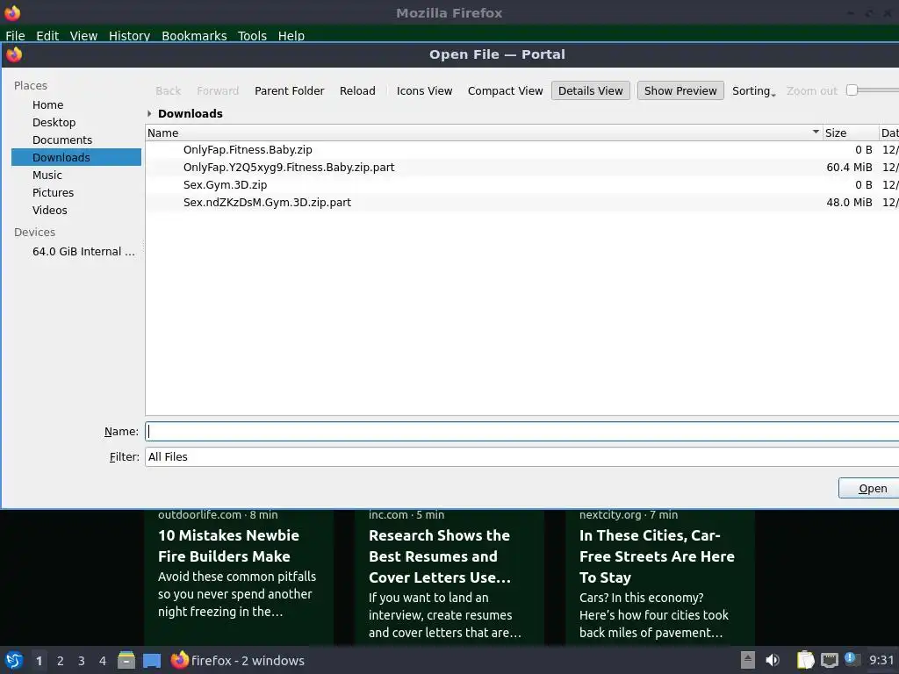Screen dimensions: 899x674
Task: Open the Best Resumes and Cover Letters article
Action: (x=439, y=556)
